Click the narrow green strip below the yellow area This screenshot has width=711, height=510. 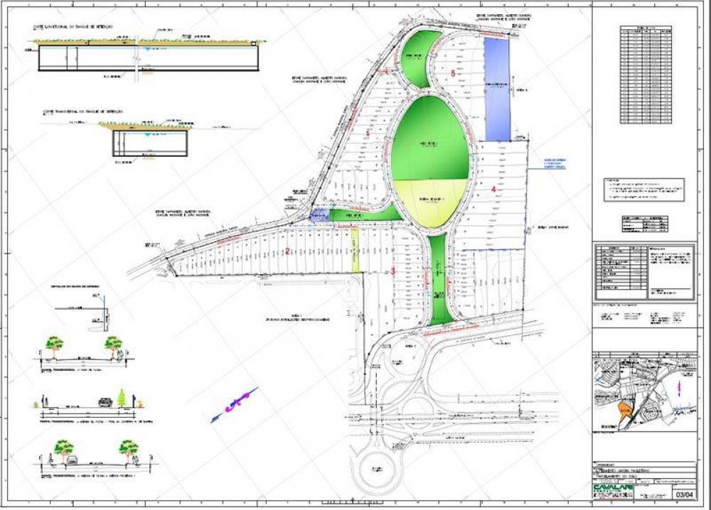click(439, 278)
